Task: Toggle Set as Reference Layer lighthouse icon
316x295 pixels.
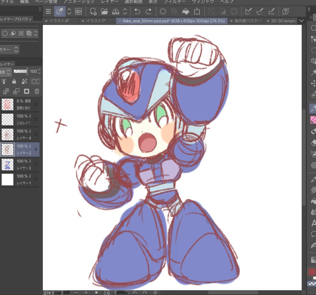Action: pos(4,81)
